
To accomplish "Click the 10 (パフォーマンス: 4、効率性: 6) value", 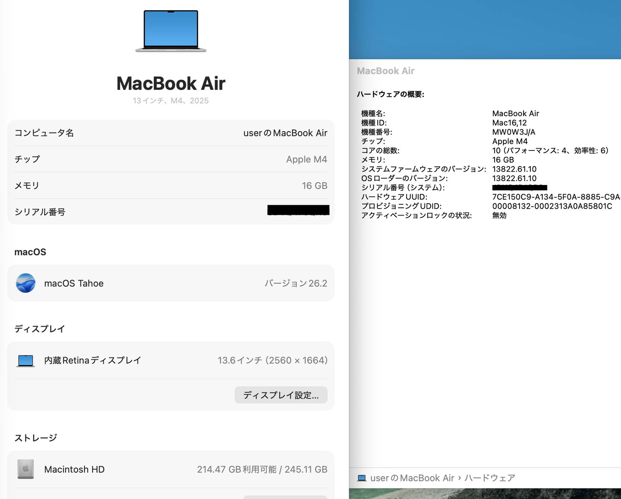I will tap(551, 151).
